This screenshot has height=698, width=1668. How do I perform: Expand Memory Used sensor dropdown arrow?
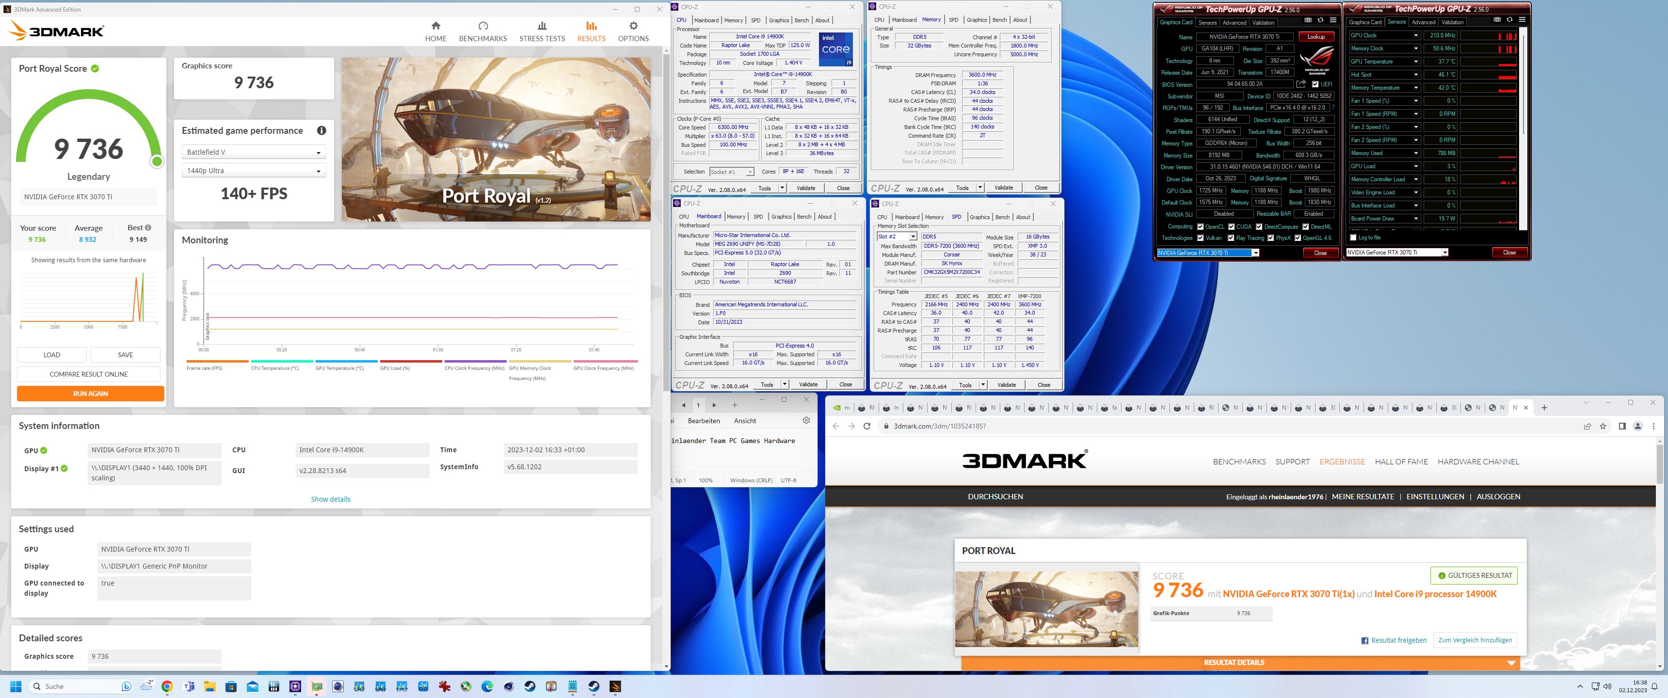pos(1416,154)
